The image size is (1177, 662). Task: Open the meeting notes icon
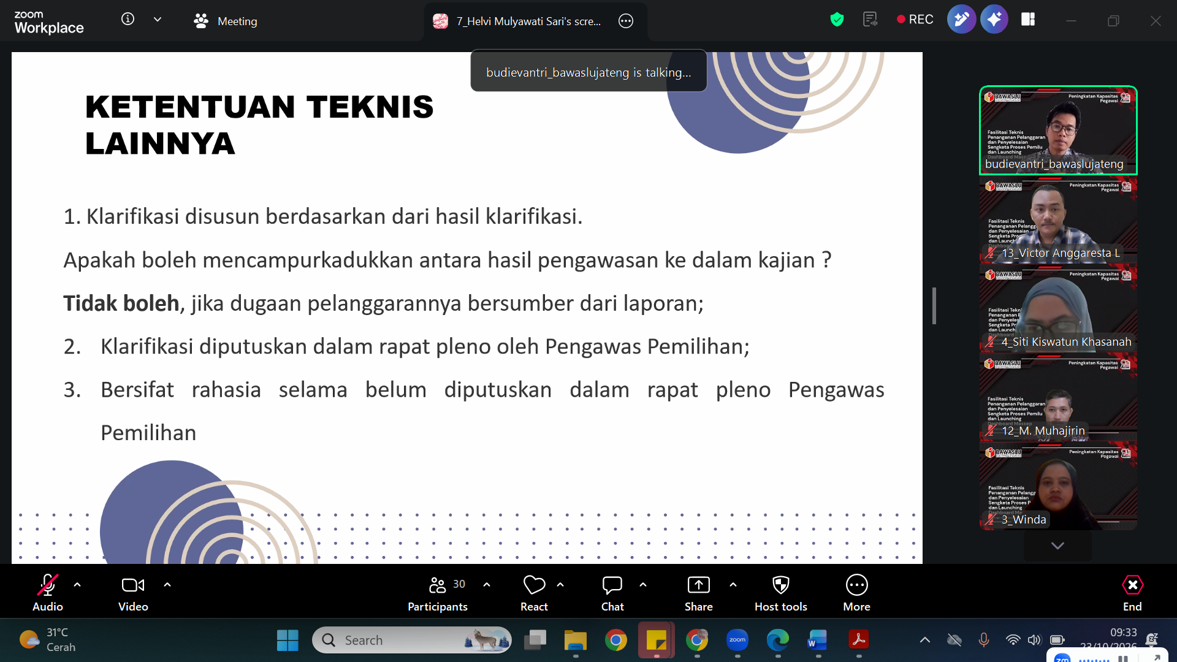click(870, 20)
